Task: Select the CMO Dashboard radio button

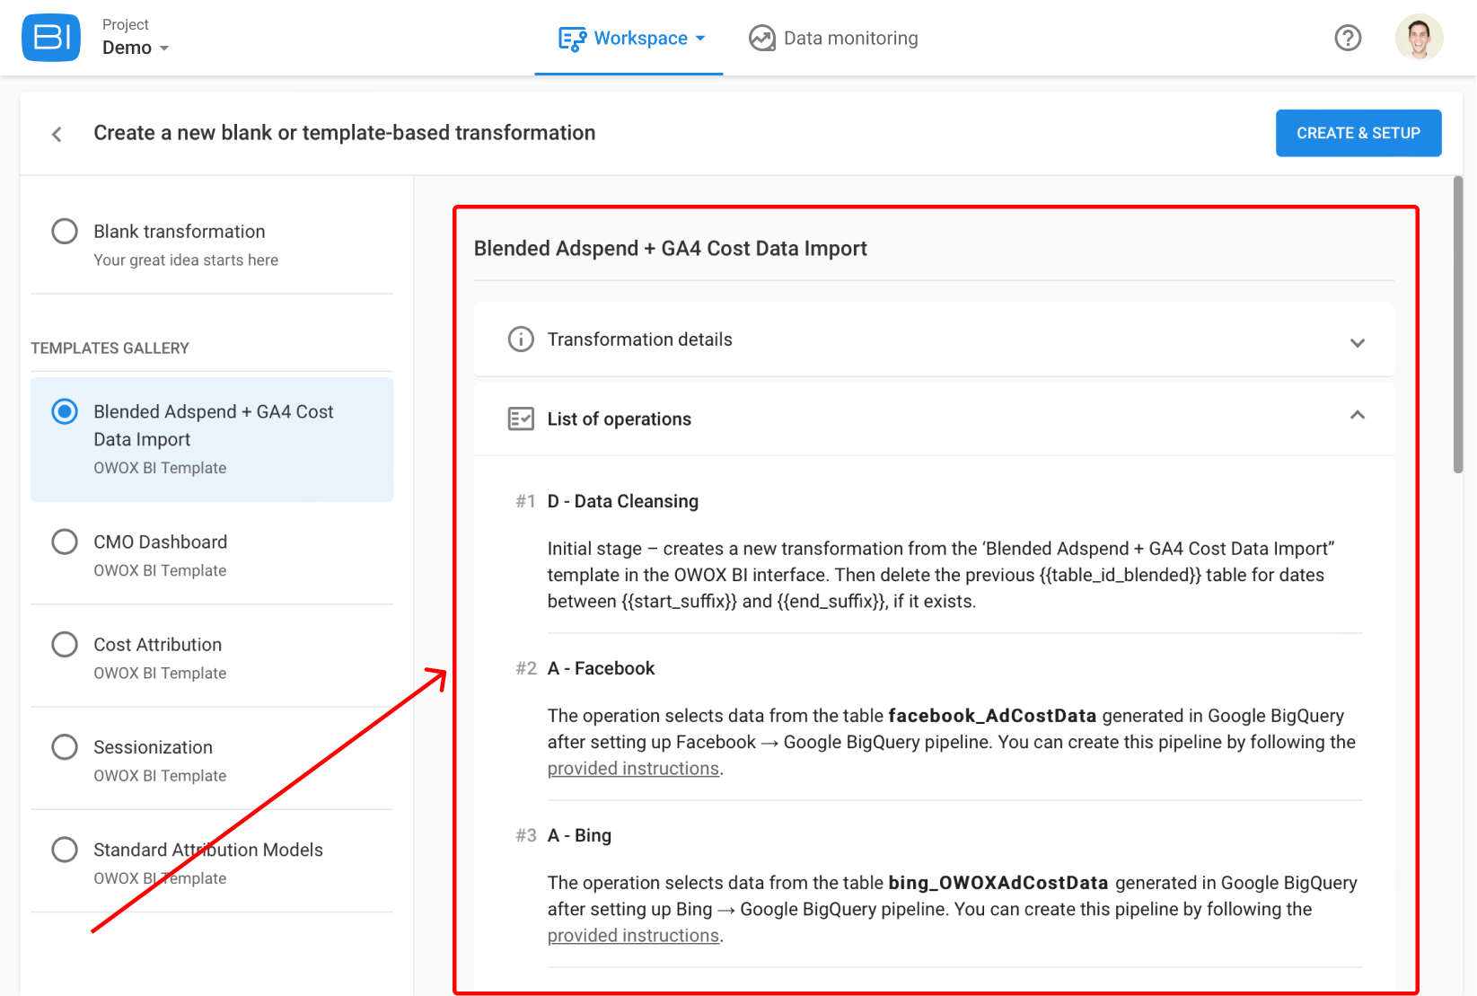Action: click(x=65, y=542)
